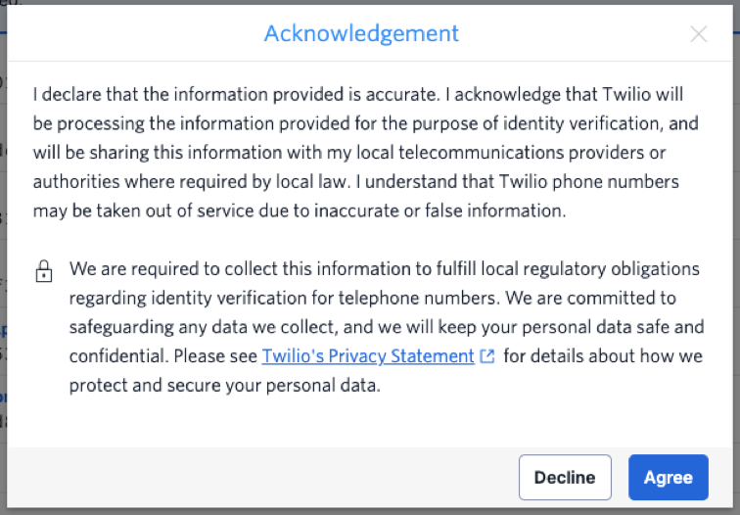Click the external-link icon after Privacy Statement
Screen dimensions: 740x515
[x=487, y=356]
